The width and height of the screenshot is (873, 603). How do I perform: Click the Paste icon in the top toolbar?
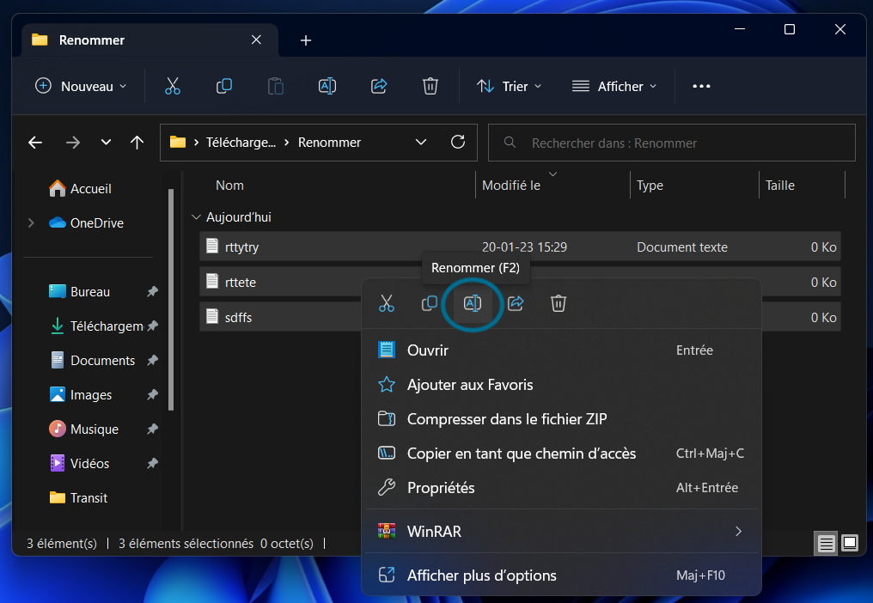(276, 86)
